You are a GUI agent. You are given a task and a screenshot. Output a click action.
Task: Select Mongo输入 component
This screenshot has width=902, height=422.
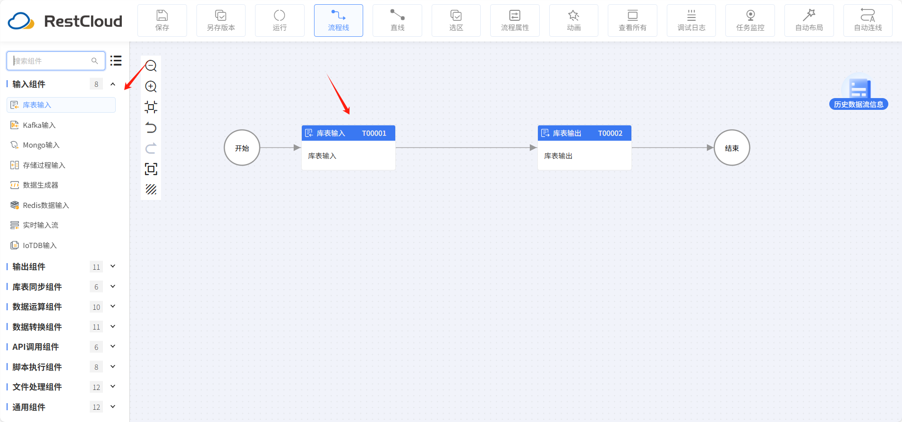[61, 145]
